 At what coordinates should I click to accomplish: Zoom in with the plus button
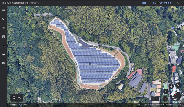[x=157, y=99]
